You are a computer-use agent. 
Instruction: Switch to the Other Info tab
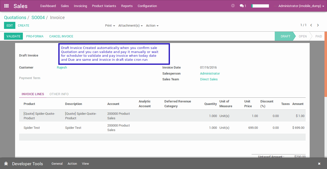coord(59,94)
